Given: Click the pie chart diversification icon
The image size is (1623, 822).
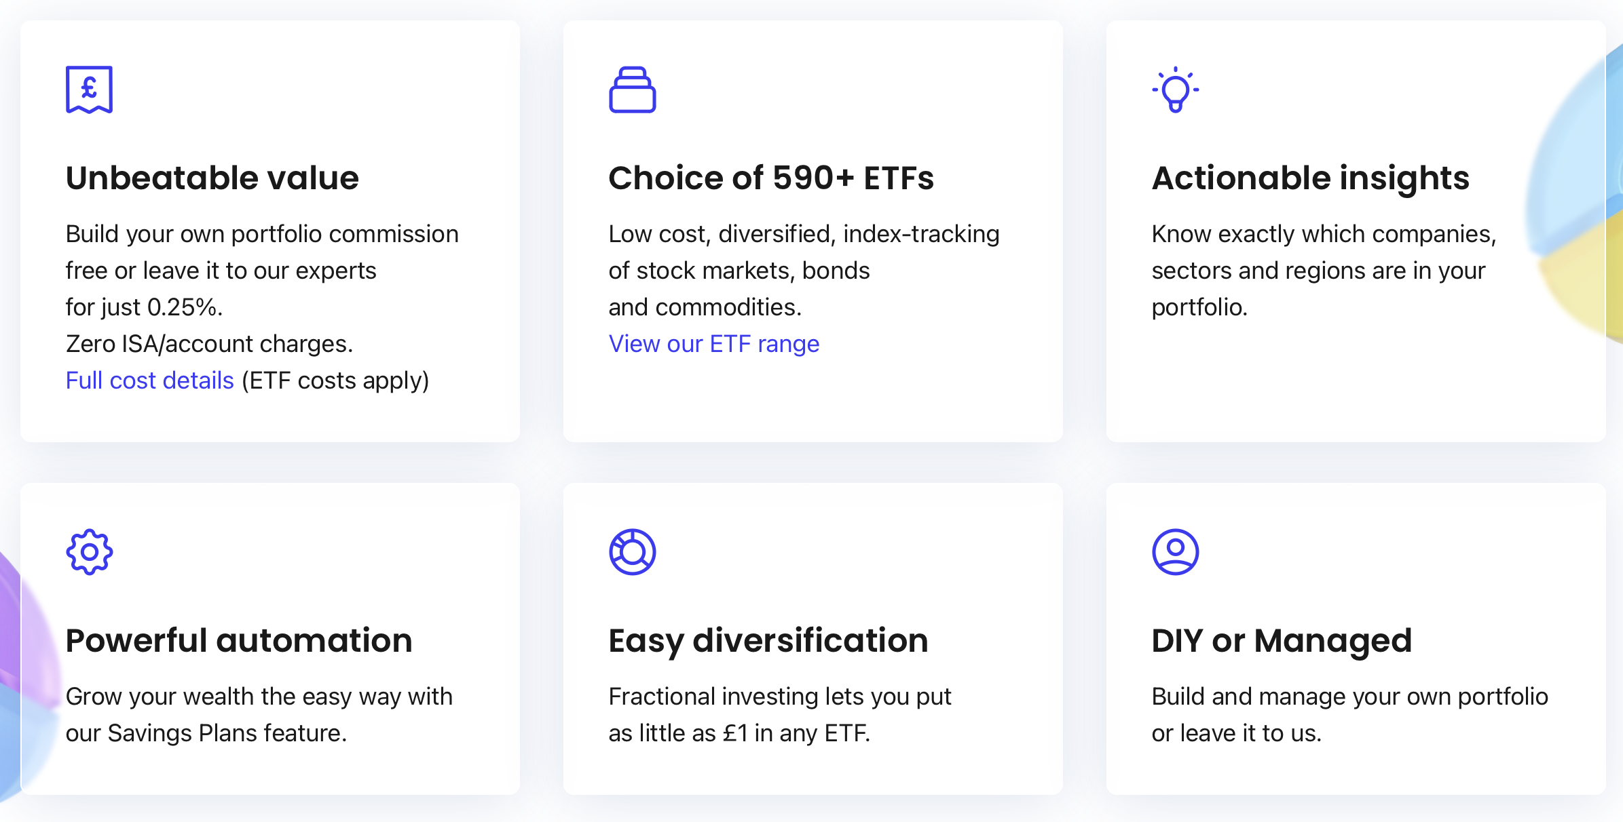Looking at the screenshot, I should coord(632,552).
